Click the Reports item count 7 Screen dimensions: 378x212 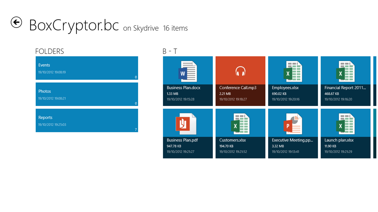click(x=136, y=130)
